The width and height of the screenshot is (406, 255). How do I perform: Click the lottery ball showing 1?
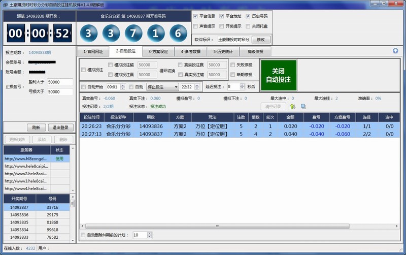point(155,34)
